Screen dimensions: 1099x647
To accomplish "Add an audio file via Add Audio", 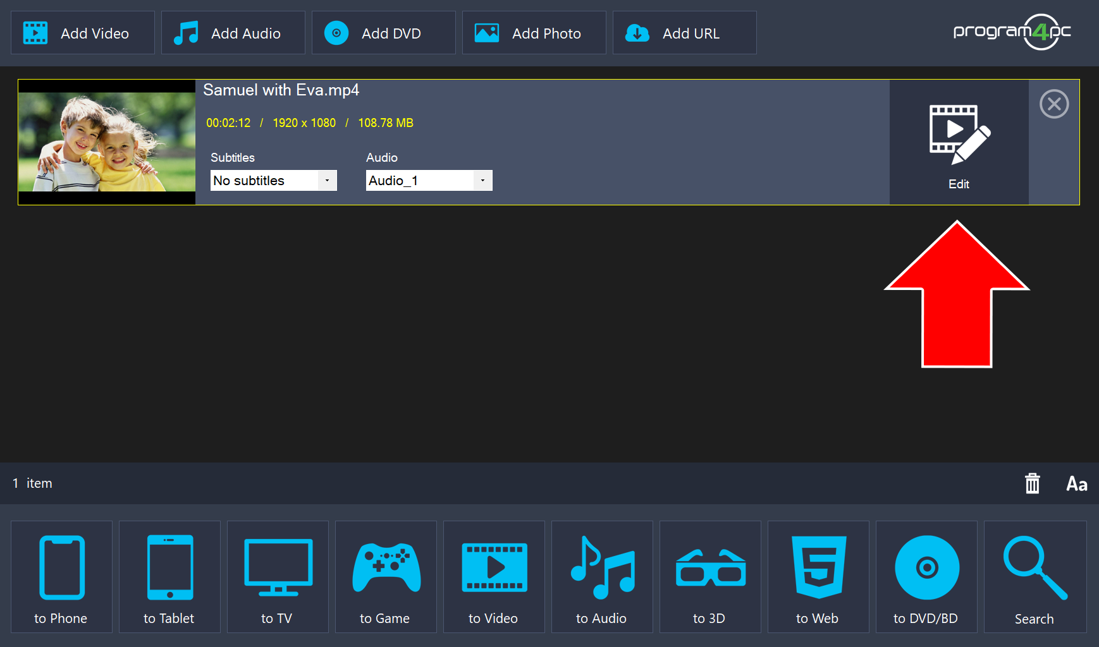I will point(233,33).
